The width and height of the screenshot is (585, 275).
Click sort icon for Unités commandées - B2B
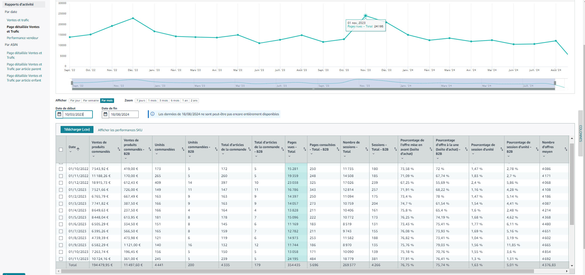click(216, 149)
